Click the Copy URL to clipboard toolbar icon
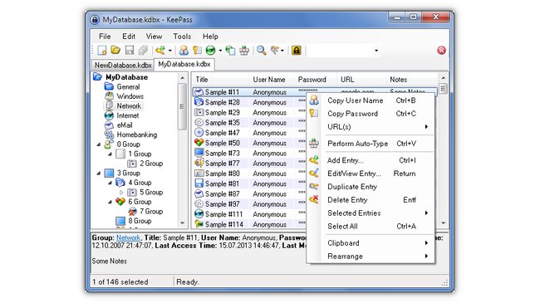This screenshot has width=540, height=303. [230, 51]
